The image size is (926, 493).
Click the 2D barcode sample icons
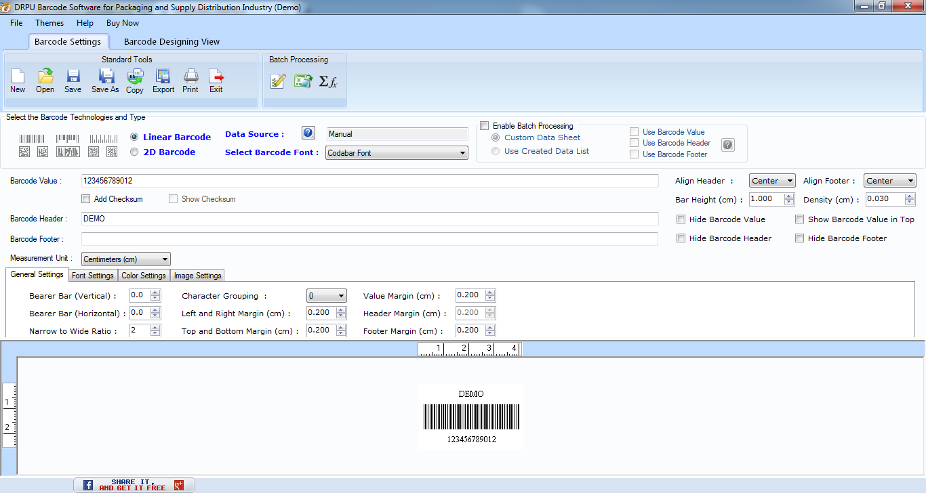(x=68, y=152)
